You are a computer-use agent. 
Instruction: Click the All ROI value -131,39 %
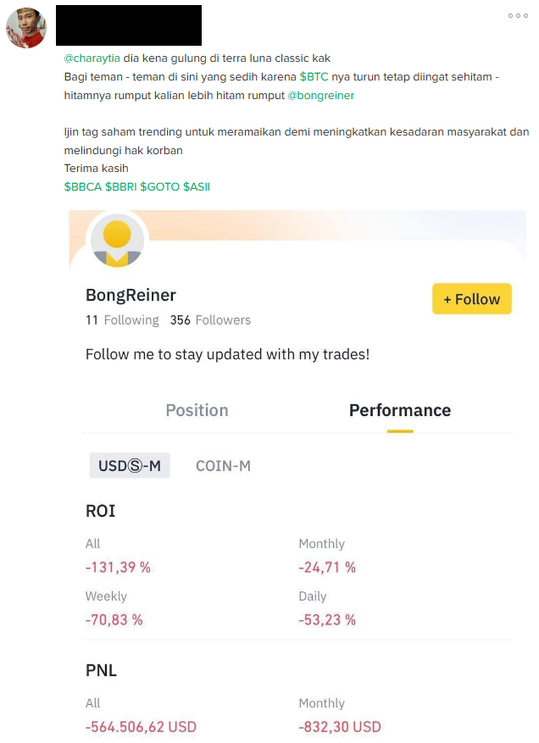point(118,568)
